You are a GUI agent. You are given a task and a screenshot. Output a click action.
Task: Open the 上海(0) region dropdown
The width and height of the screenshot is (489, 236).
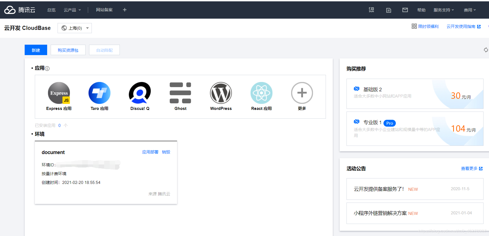pos(75,28)
